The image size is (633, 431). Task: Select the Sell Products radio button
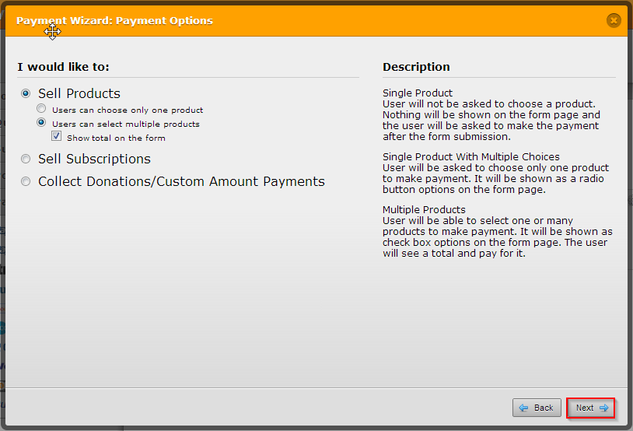[26, 93]
